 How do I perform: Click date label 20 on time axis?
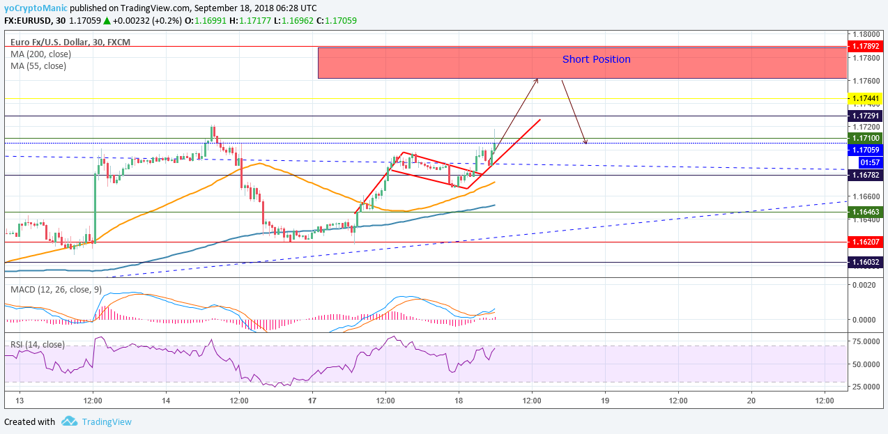point(751,401)
